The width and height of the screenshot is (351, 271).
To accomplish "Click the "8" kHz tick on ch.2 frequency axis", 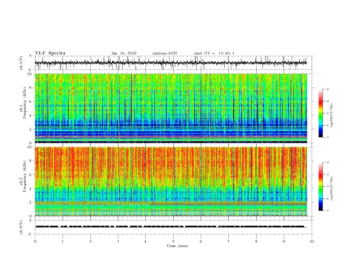I will pyautogui.click(x=31, y=161).
